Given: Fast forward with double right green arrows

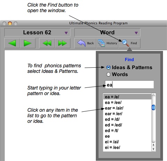Looking at the screenshot, I should (63, 43).
